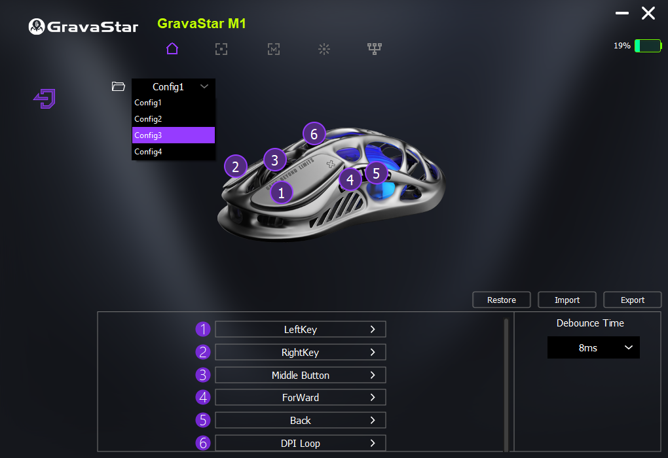Image resolution: width=668 pixels, height=458 pixels.
Task: Select button marker 6 on the mouse
Action: tap(314, 133)
